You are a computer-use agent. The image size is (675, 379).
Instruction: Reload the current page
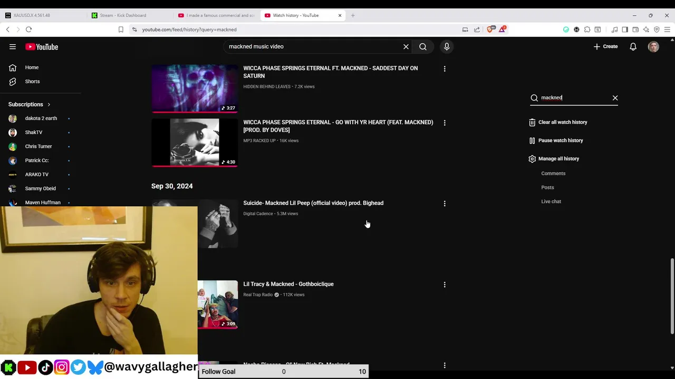[29, 29]
